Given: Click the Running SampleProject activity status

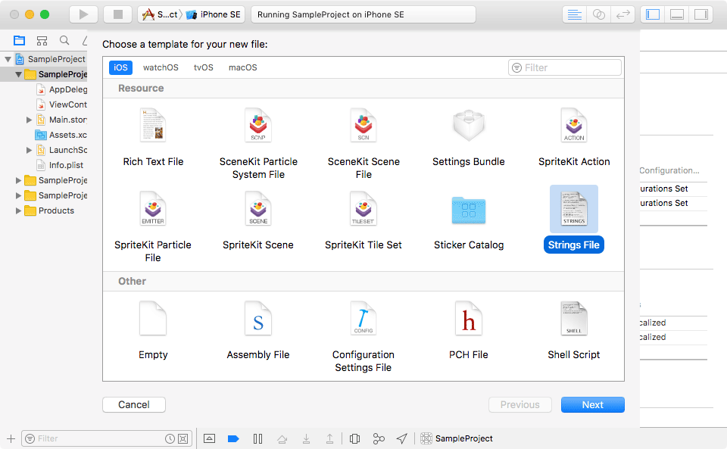Looking at the screenshot, I should (x=363, y=14).
